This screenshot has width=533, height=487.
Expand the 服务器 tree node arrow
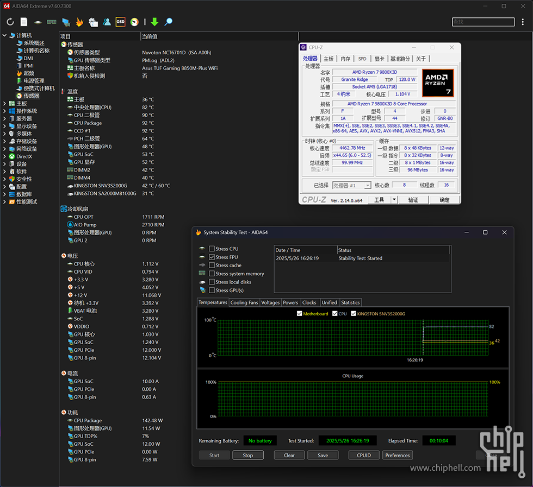tap(4, 119)
